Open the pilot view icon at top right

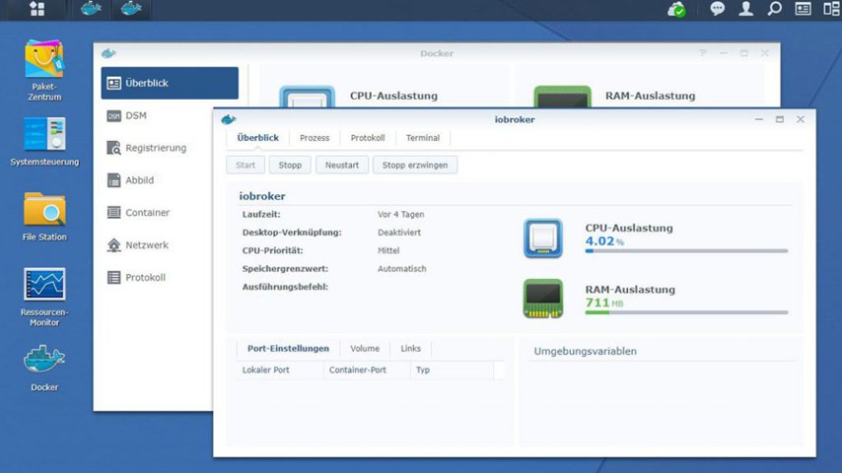pyautogui.click(x=831, y=9)
